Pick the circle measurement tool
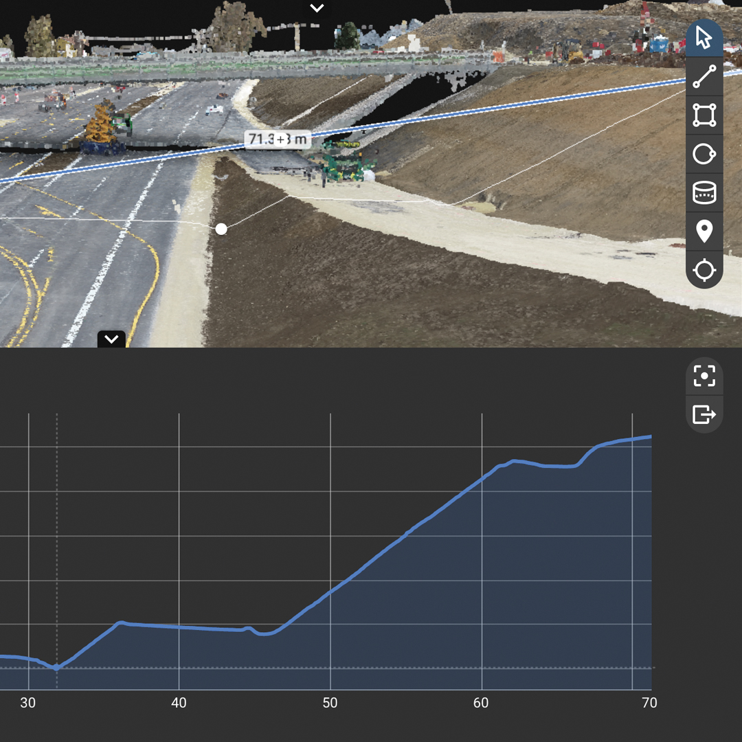742x742 pixels. coord(704,155)
